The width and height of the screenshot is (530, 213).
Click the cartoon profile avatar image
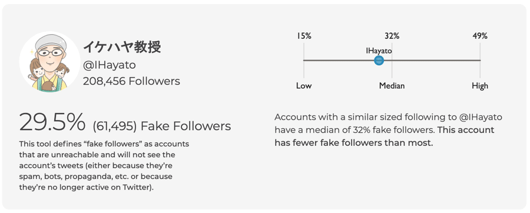[x=49, y=62]
